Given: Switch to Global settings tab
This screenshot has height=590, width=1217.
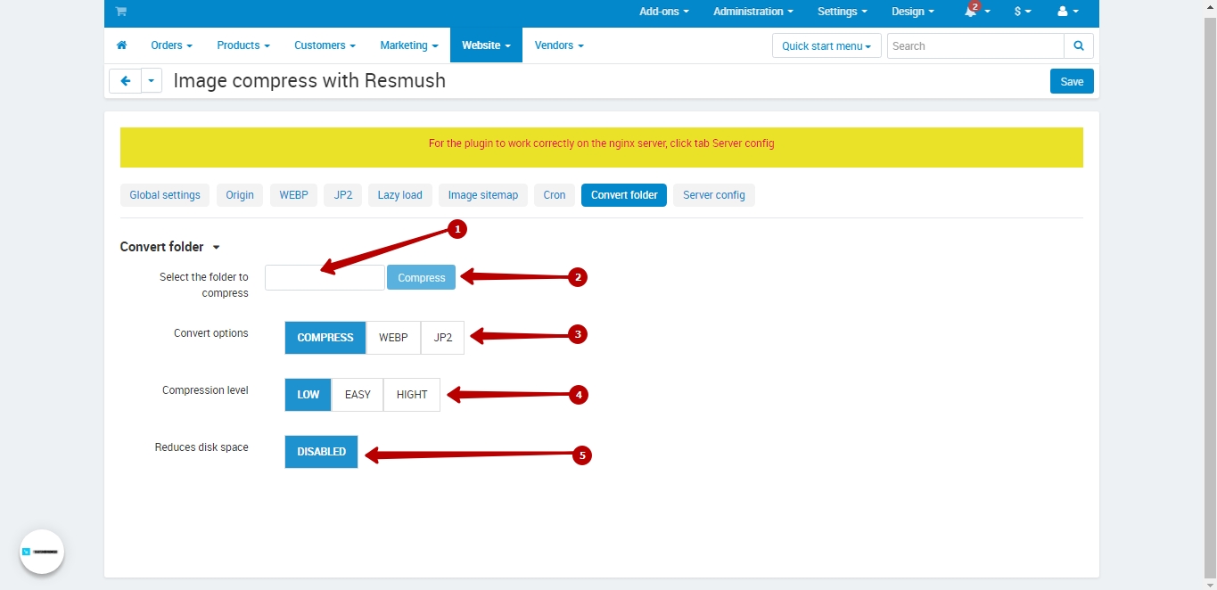Looking at the screenshot, I should 165,195.
